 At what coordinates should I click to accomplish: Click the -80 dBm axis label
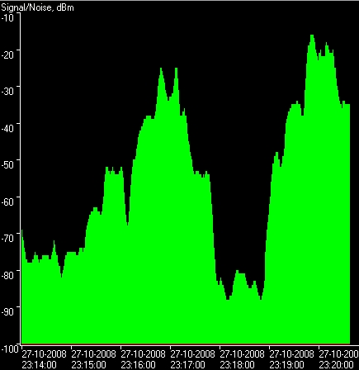click(7, 275)
